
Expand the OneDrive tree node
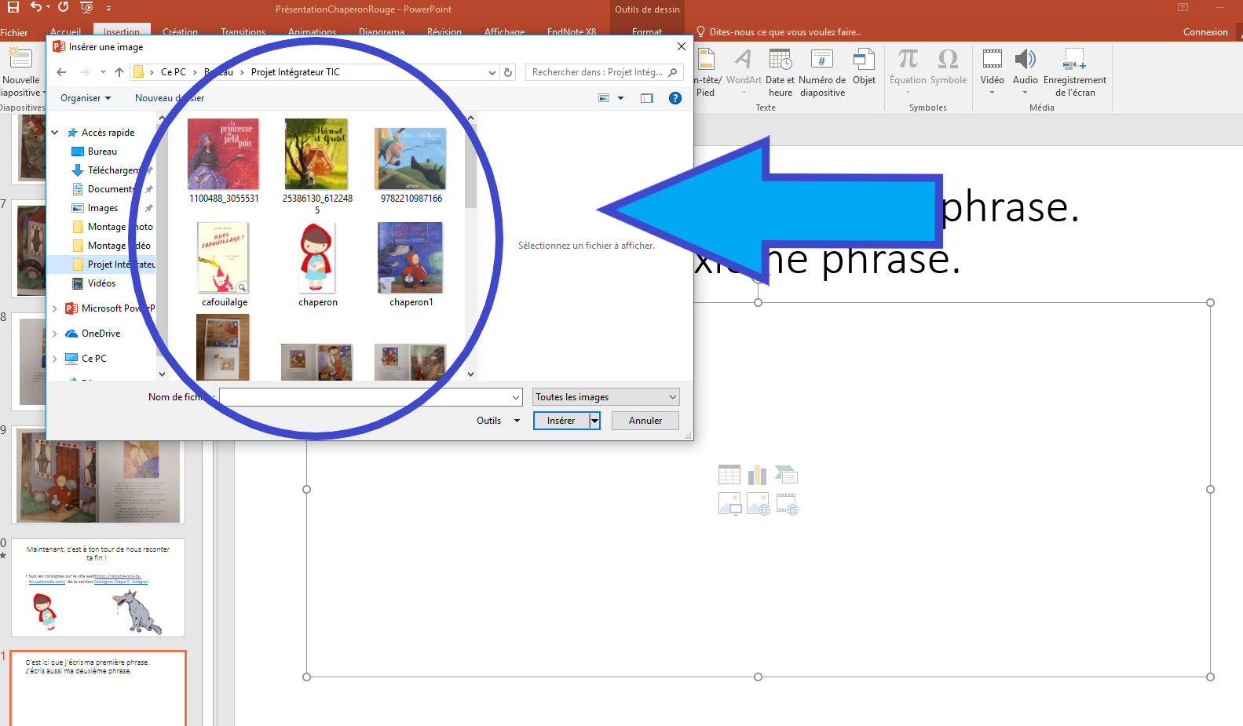coord(55,334)
